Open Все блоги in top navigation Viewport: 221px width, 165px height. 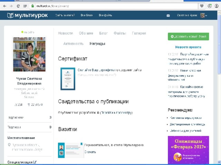(x=87, y=15)
